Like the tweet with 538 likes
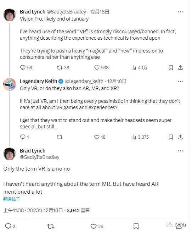Image resolution: width=192 pixels, height=233 pixels. [97, 68]
